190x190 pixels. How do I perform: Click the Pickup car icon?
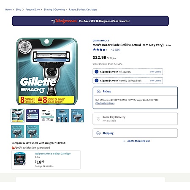(x=98, y=92)
